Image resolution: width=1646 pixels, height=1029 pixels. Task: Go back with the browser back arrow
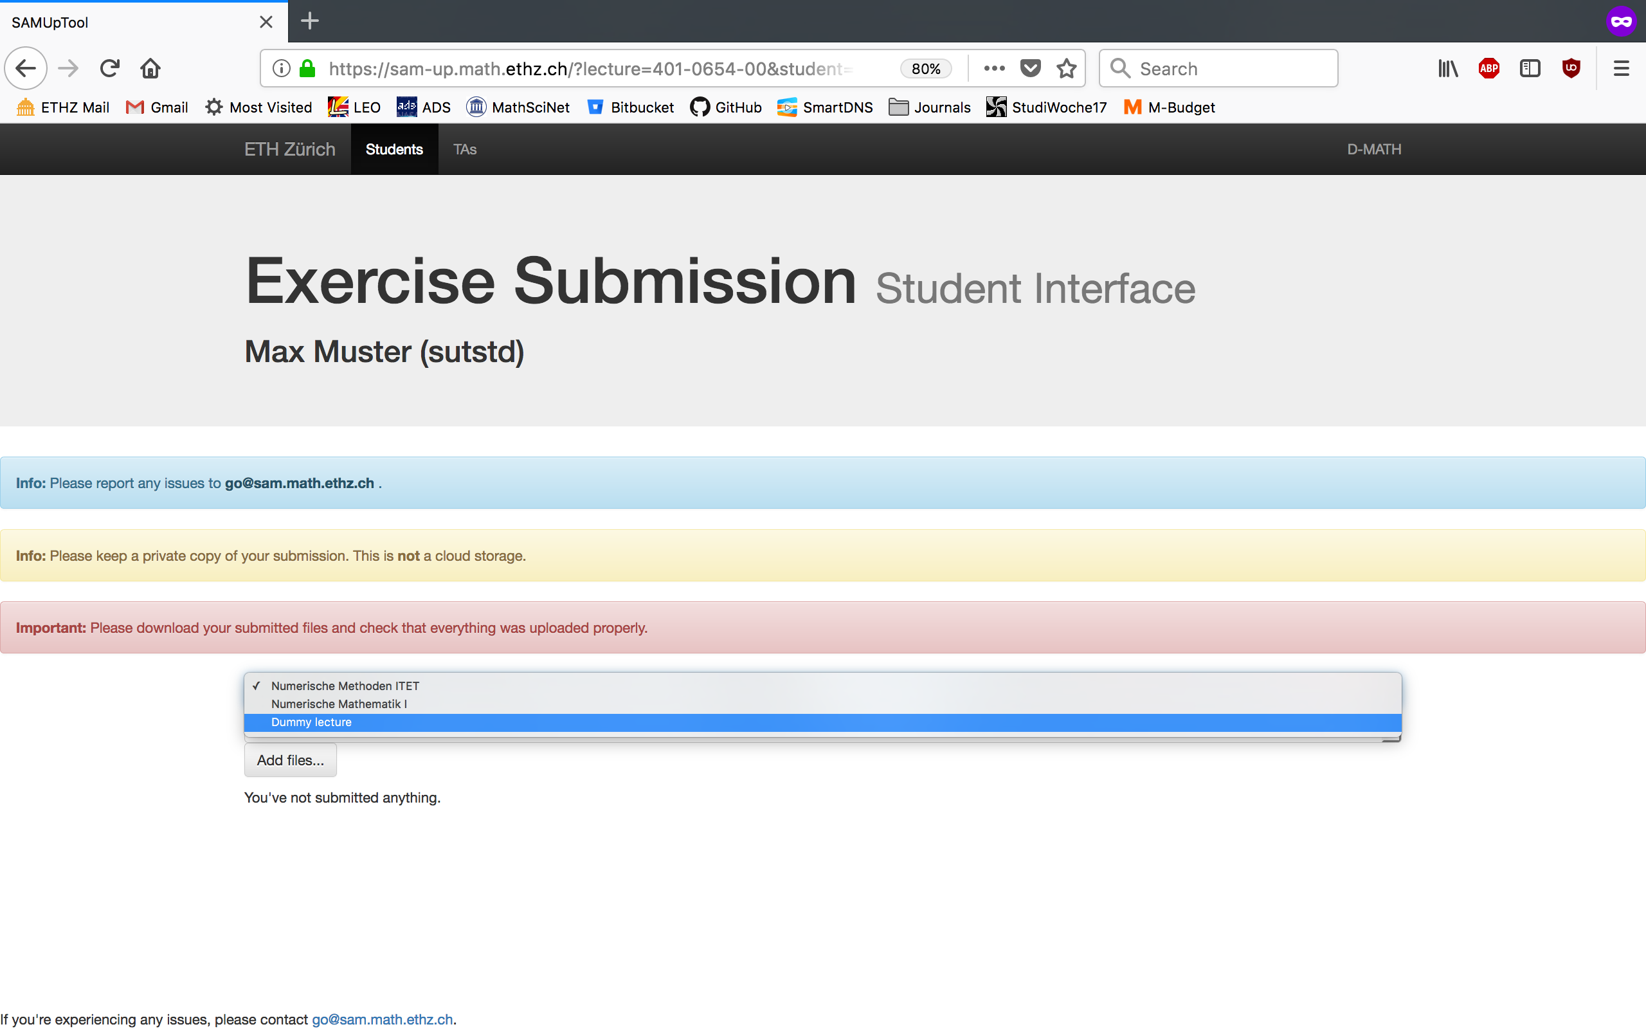pos(26,68)
